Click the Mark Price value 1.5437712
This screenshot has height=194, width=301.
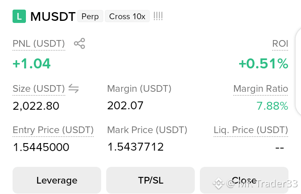tap(135, 147)
